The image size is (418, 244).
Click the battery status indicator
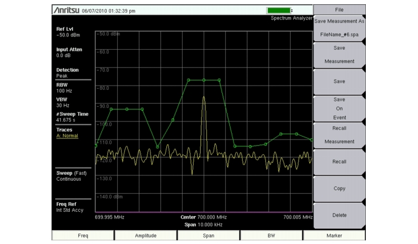click(x=281, y=11)
